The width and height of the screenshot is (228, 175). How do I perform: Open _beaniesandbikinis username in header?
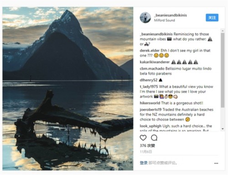click(x=171, y=15)
